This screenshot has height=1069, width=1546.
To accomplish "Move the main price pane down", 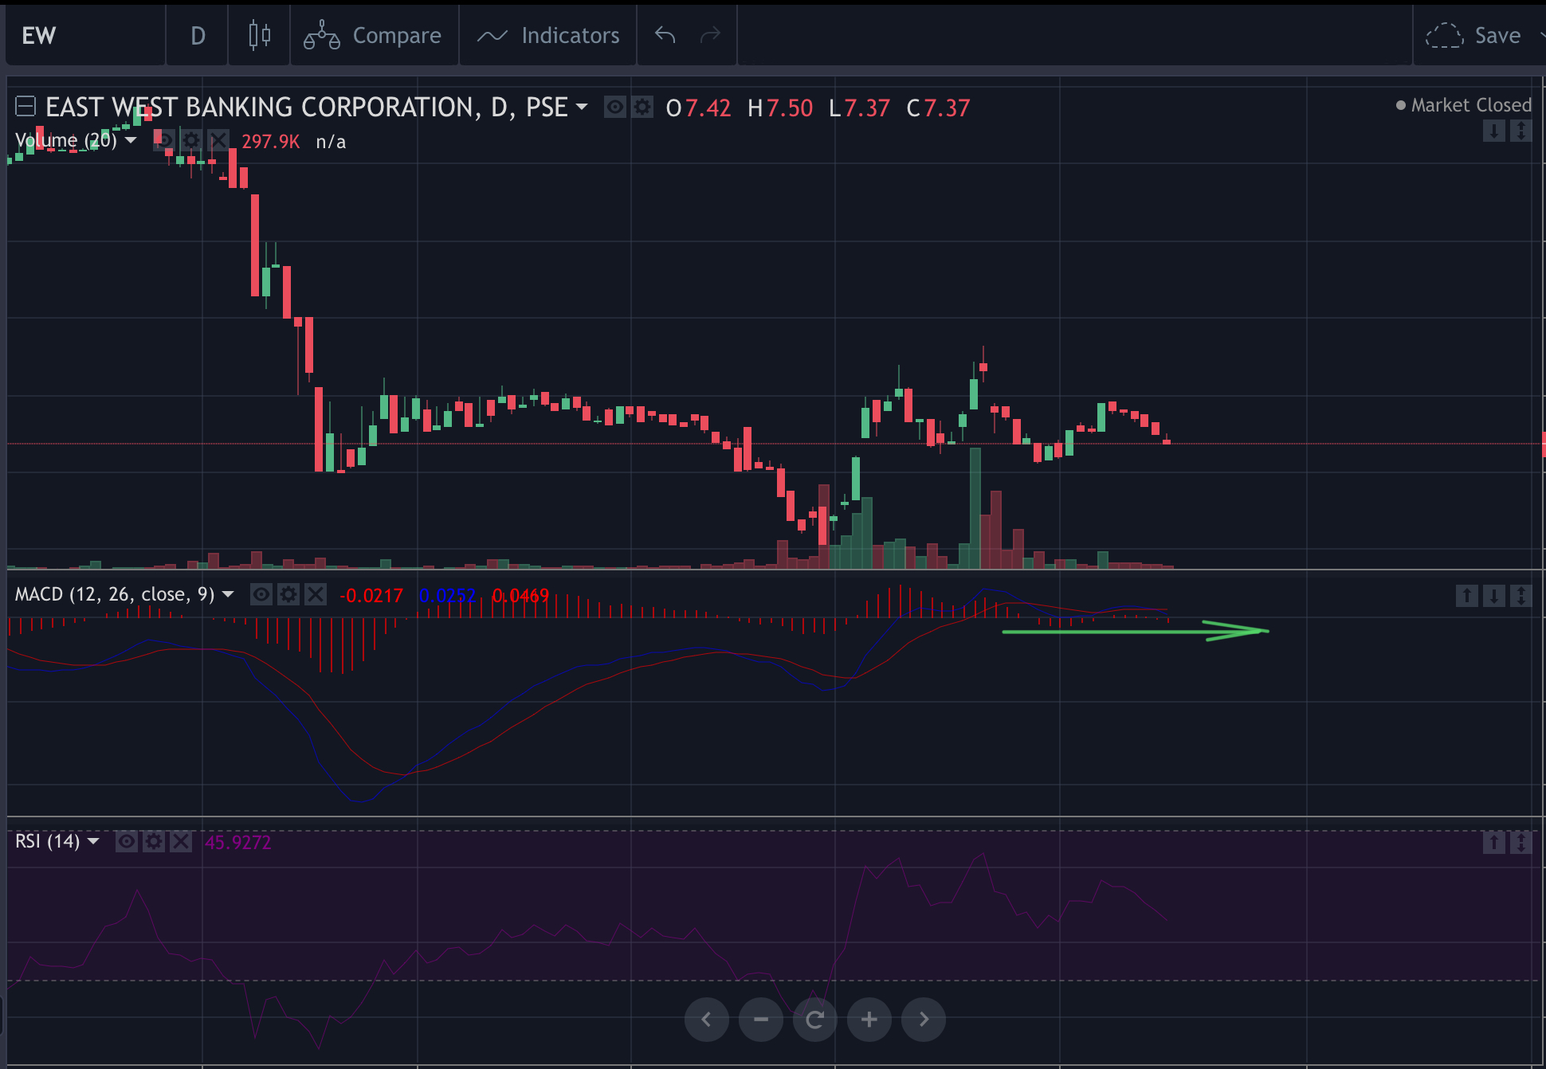I will point(1494,131).
